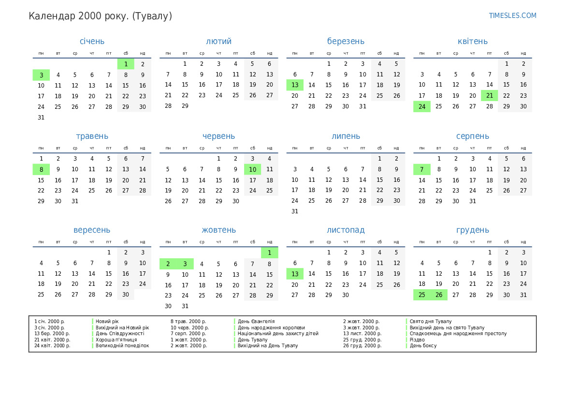Click highlighted 25 in грудень
The width and height of the screenshot is (565, 400).
tap(422, 295)
